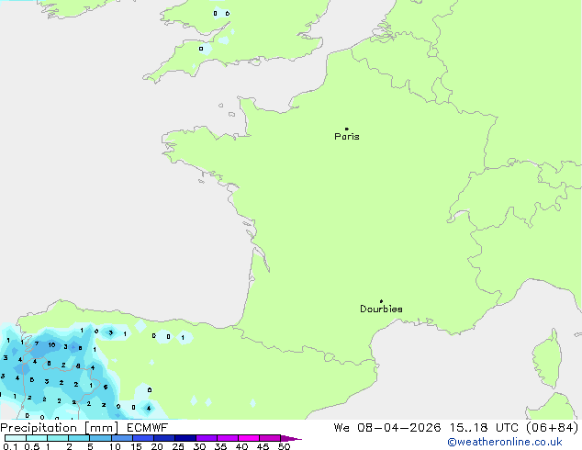This screenshot has height=450, width=582.
Task: Select the 25–30 mm navy legend swatch
Action: click(185, 438)
